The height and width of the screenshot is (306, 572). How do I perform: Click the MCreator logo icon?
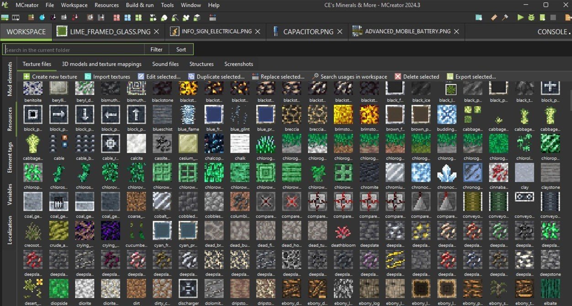(x=5, y=5)
